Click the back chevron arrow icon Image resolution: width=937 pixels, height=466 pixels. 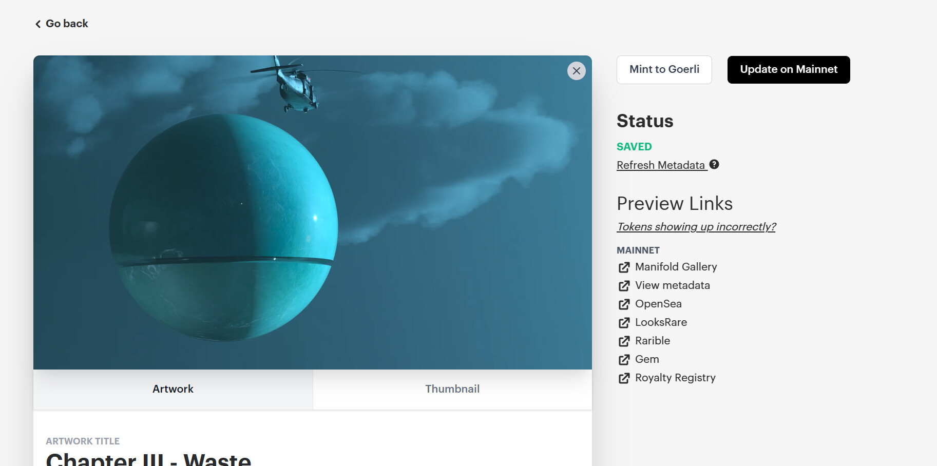pyautogui.click(x=38, y=24)
